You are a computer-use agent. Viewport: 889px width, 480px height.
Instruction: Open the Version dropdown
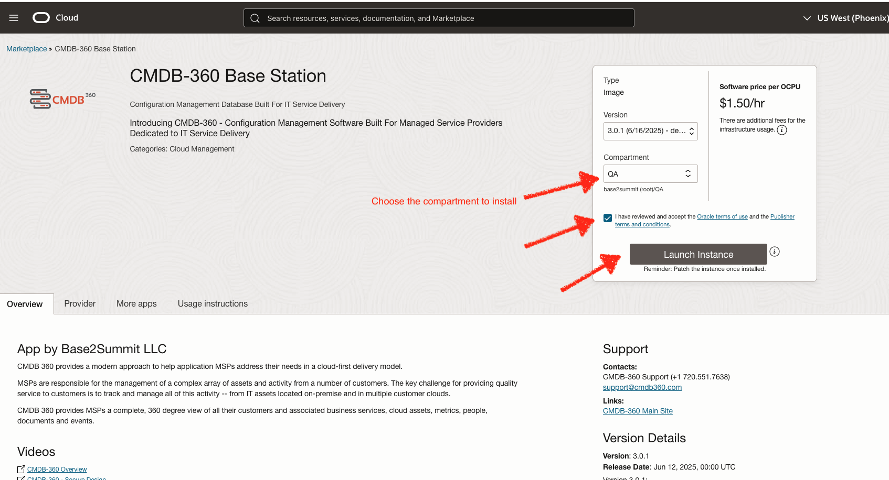pos(651,131)
